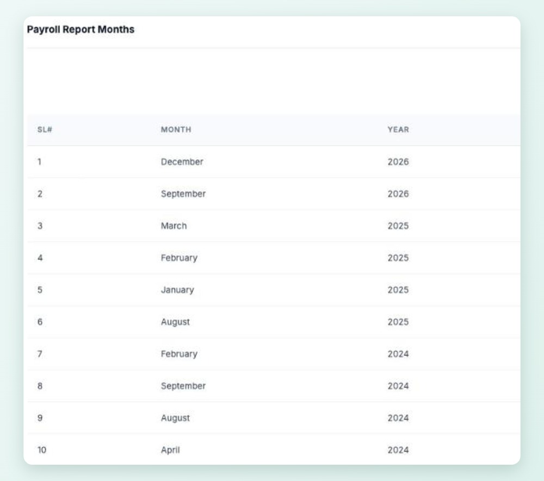This screenshot has width=544, height=481.
Task: Select the MONTH column header
Action: point(176,129)
